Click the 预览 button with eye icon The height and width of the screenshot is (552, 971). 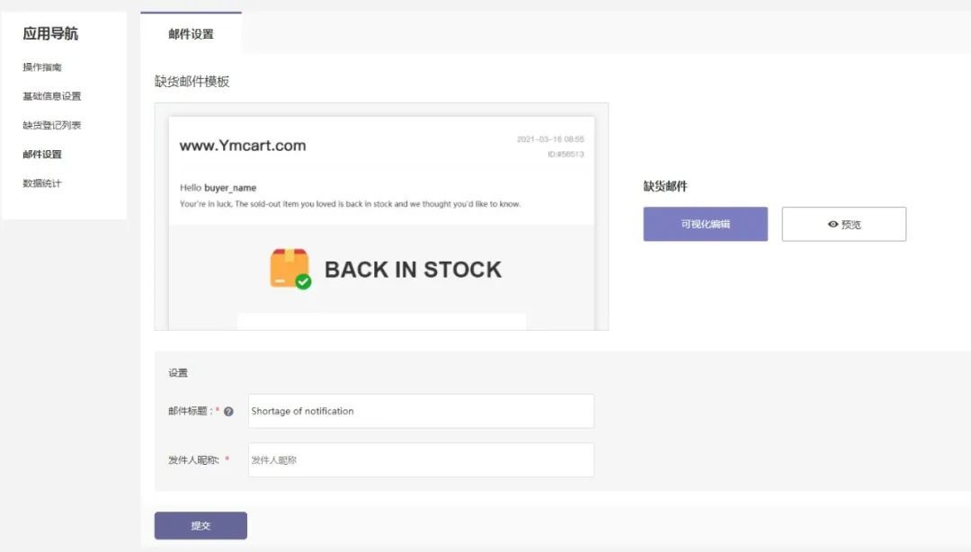pos(843,225)
